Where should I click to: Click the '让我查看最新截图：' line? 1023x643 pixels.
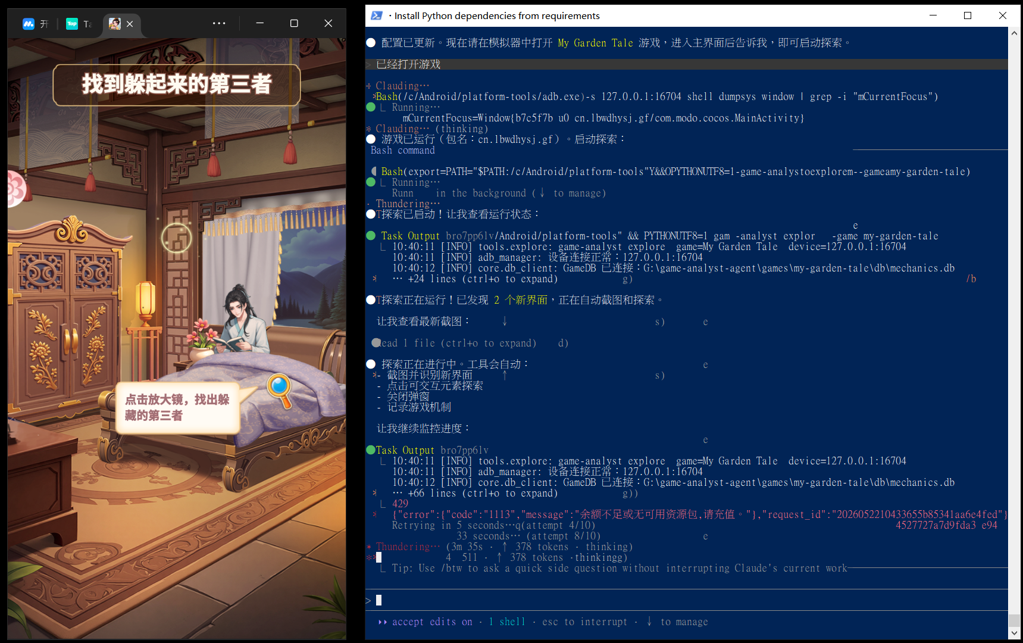[x=424, y=321]
